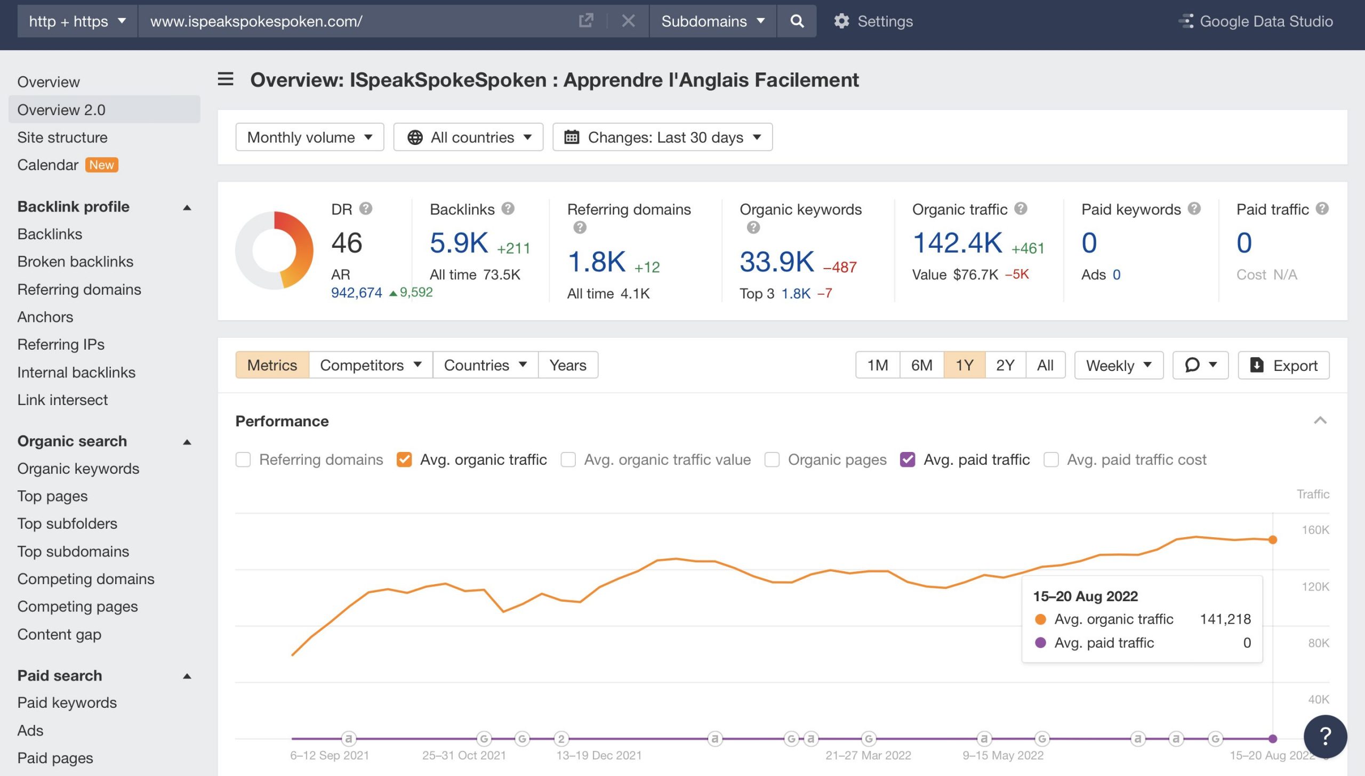Image resolution: width=1365 pixels, height=776 pixels.
Task: Open Broken backlinks report
Action: point(75,261)
